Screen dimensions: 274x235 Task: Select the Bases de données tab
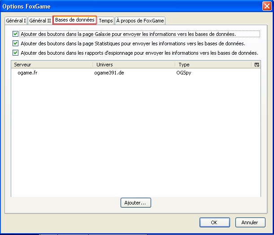(x=74, y=20)
